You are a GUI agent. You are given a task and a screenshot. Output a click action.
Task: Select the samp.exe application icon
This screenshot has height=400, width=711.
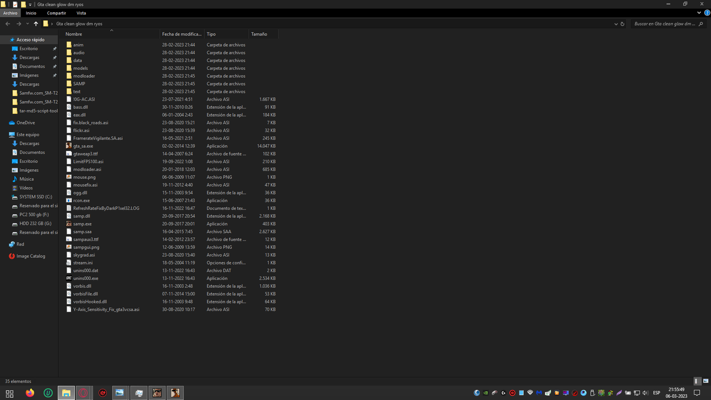coord(69,224)
